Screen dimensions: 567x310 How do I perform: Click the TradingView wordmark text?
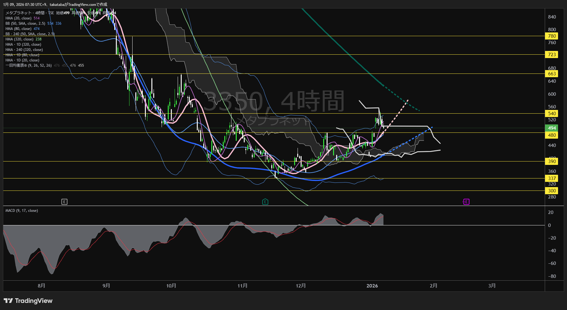click(34, 301)
